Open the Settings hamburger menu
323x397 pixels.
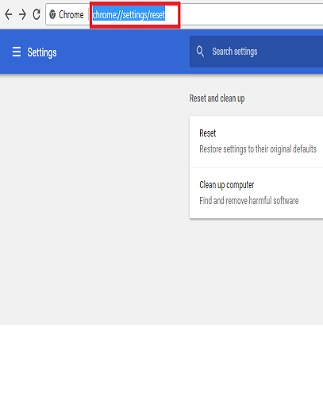pos(17,52)
